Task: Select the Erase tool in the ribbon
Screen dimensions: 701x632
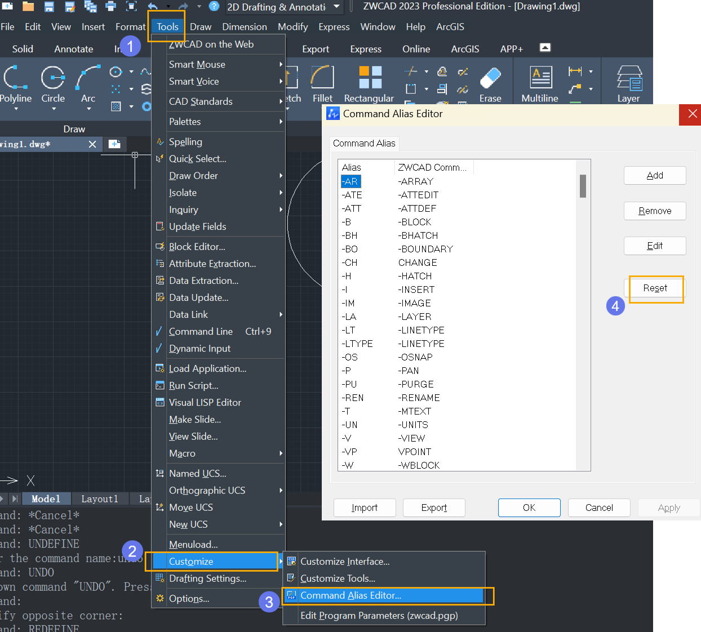Action: 490,84
